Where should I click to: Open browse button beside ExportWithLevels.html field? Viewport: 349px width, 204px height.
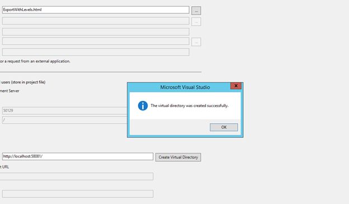point(196,11)
